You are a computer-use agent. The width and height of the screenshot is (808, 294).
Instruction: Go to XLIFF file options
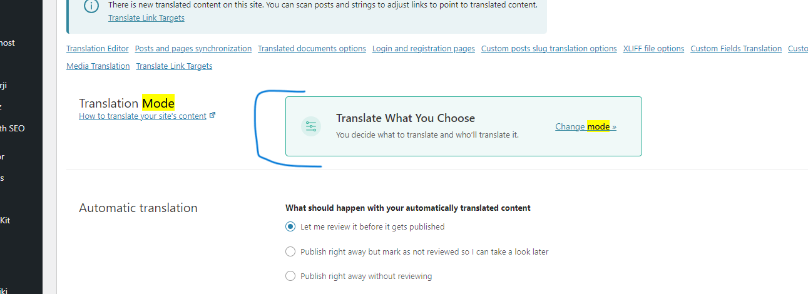tap(653, 48)
